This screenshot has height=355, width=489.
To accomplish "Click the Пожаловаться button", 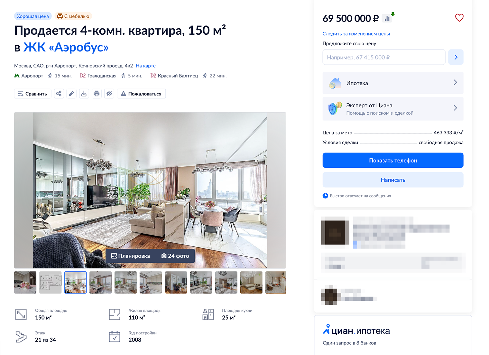I will [x=141, y=93].
